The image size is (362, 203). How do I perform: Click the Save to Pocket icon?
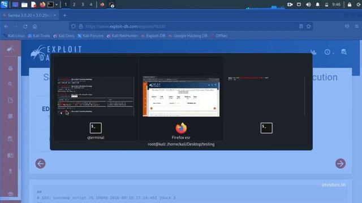coord(347,27)
